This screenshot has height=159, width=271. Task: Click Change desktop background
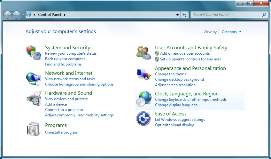[179, 79]
